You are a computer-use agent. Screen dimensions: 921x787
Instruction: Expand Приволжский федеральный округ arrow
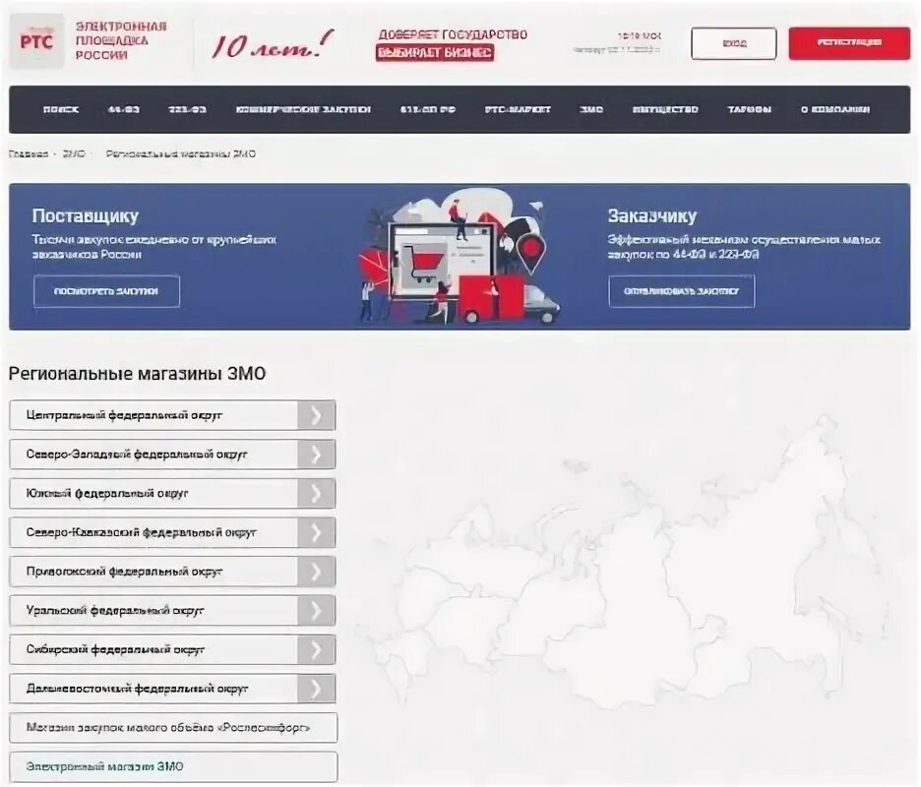coord(316,572)
